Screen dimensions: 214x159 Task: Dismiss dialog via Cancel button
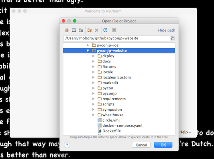(x=141, y=145)
